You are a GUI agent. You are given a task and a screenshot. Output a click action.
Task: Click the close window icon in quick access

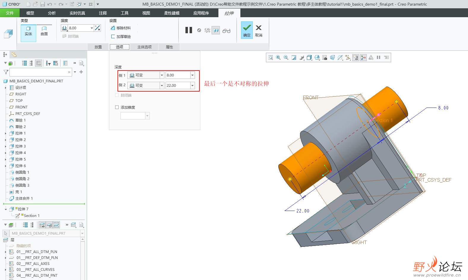pyautogui.click(x=91, y=4)
